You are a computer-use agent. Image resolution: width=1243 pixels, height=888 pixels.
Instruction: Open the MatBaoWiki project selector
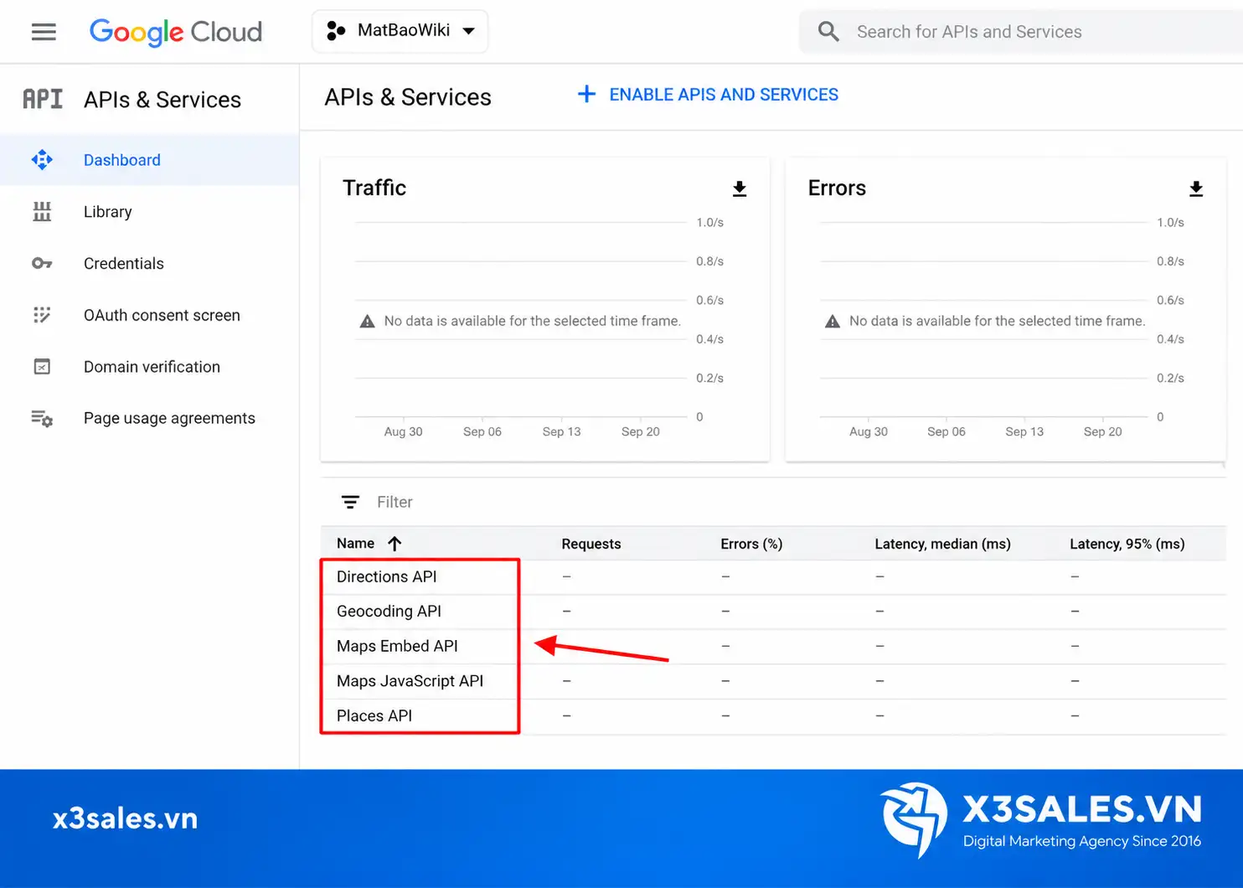tap(400, 31)
